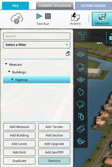Switch to the CURRENT SITUATION tab

click(x=55, y=6)
